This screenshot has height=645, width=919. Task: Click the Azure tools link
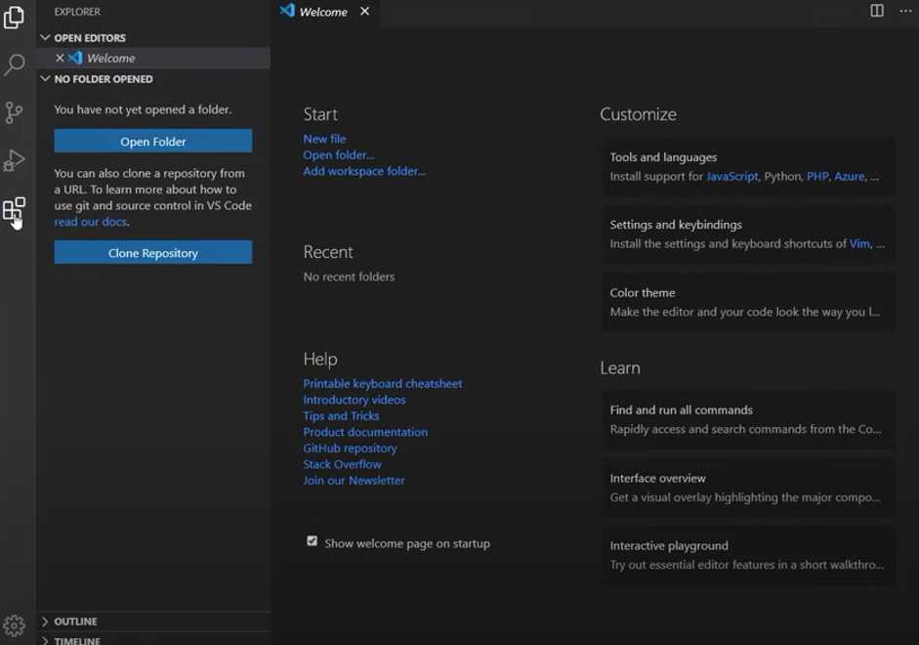point(850,177)
